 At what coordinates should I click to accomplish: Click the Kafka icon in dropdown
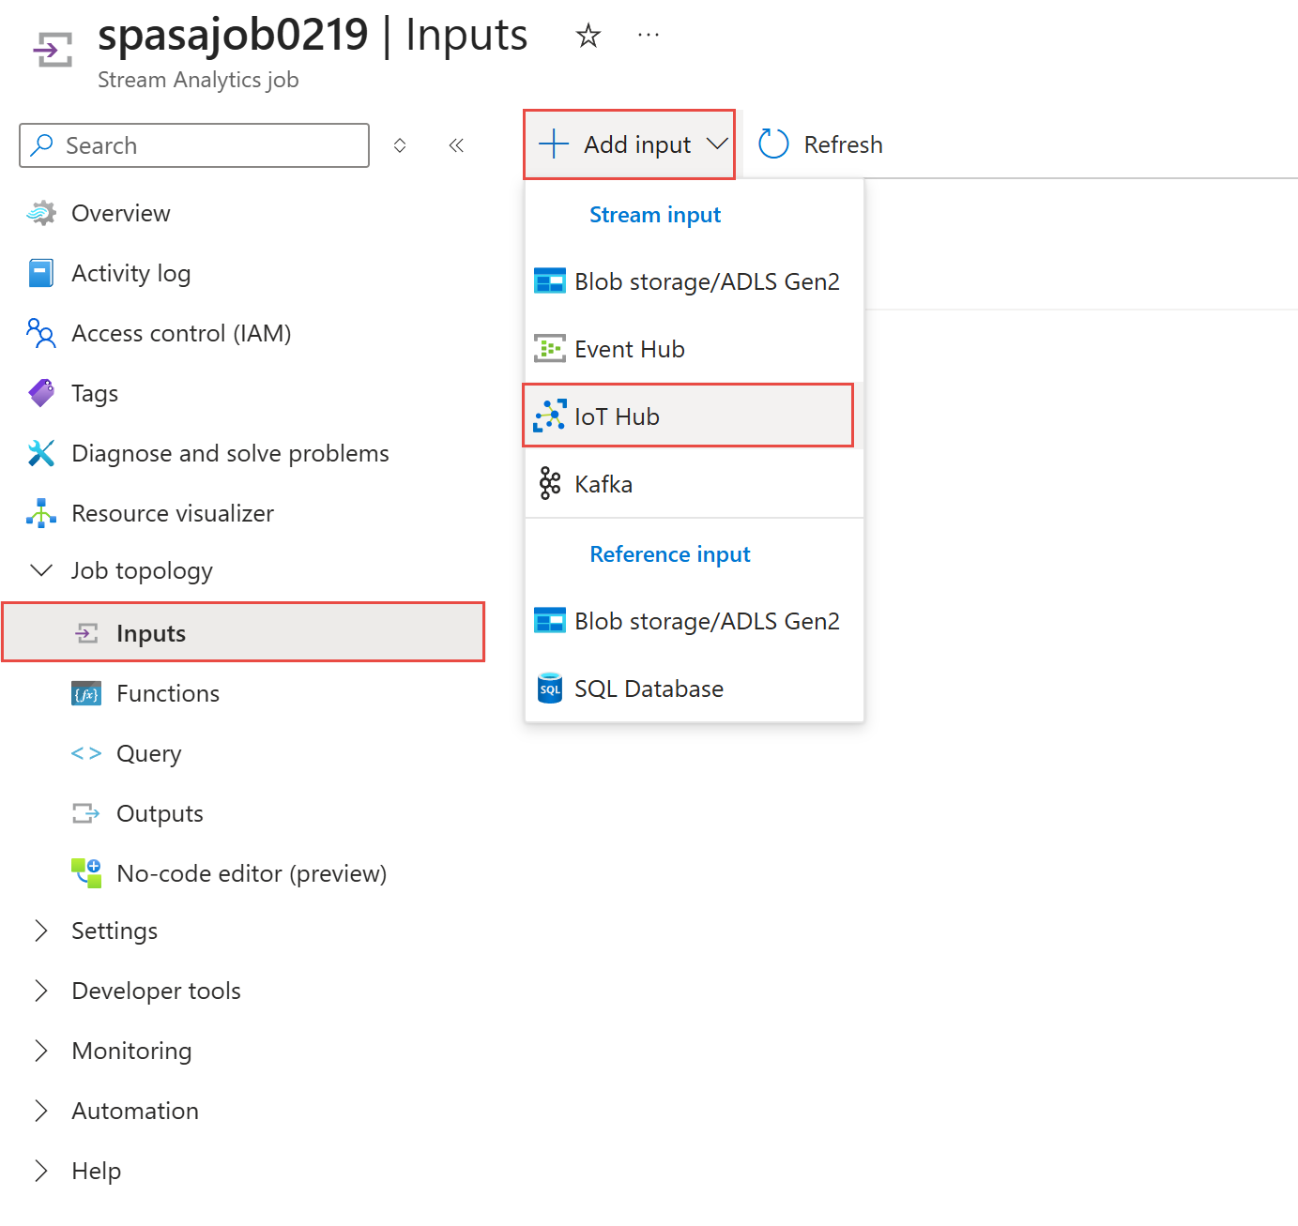549,484
